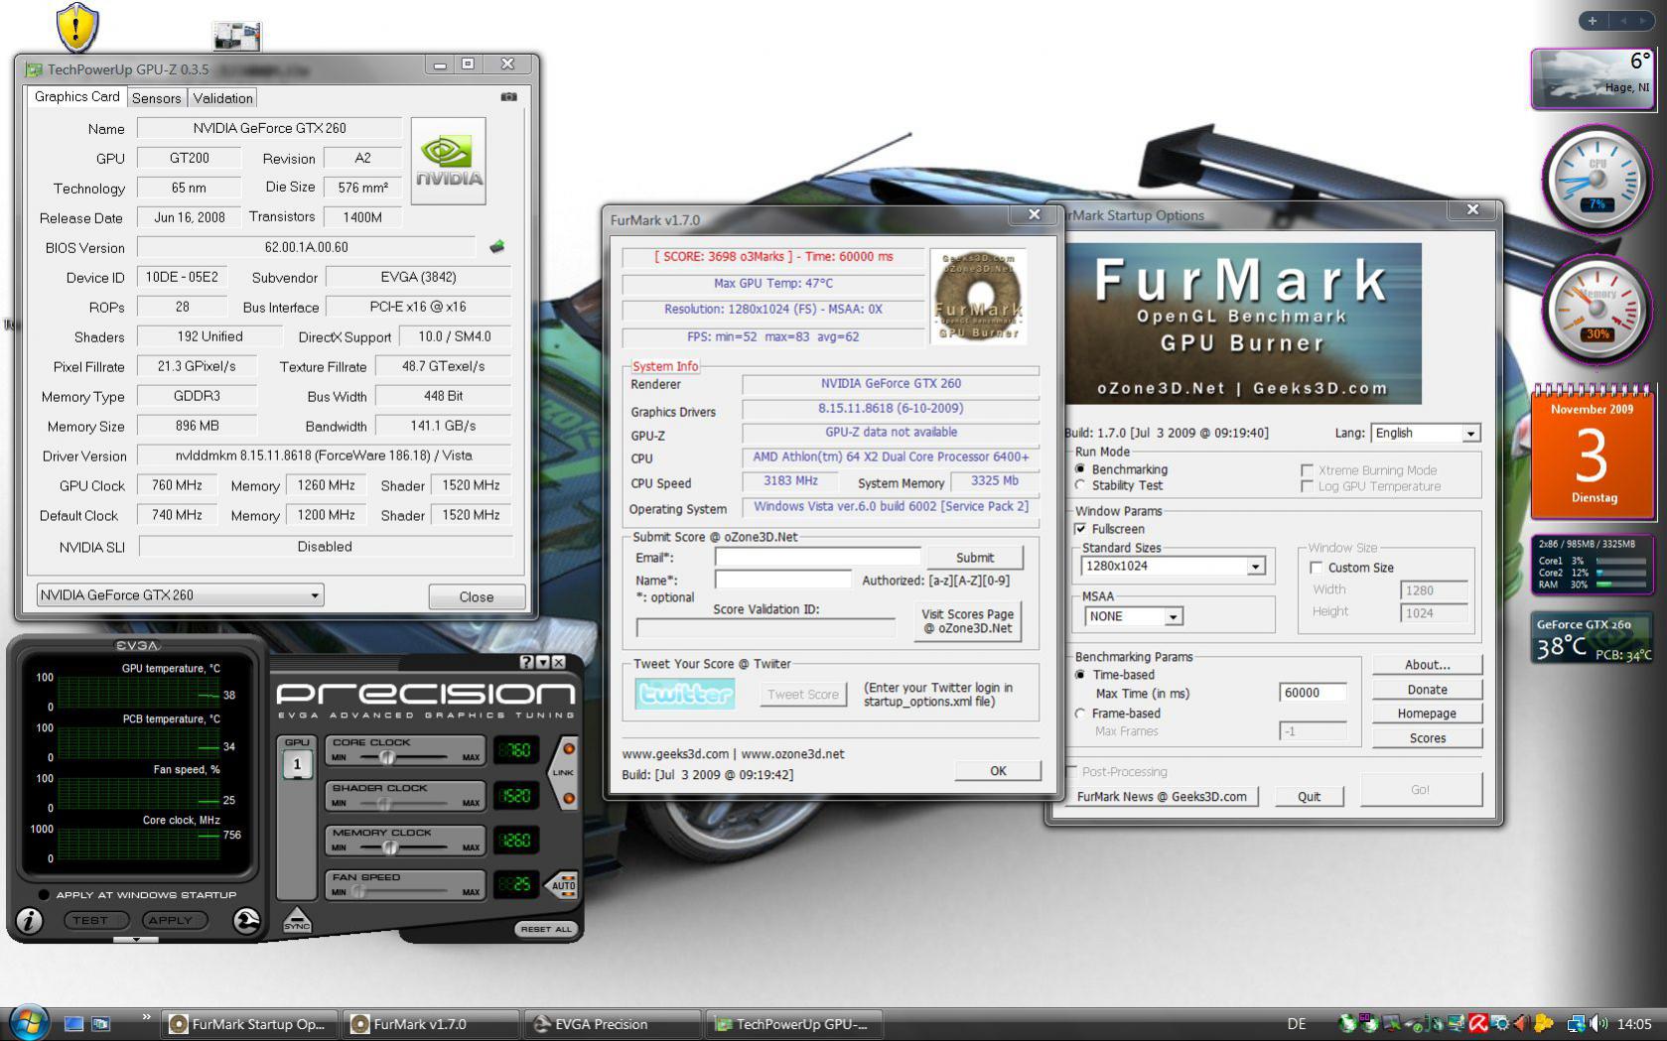The height and width of the screenshot is (1041, 1667).
Task: Switch to FurMark Startup Options taskbar item
Action: 250,1024
